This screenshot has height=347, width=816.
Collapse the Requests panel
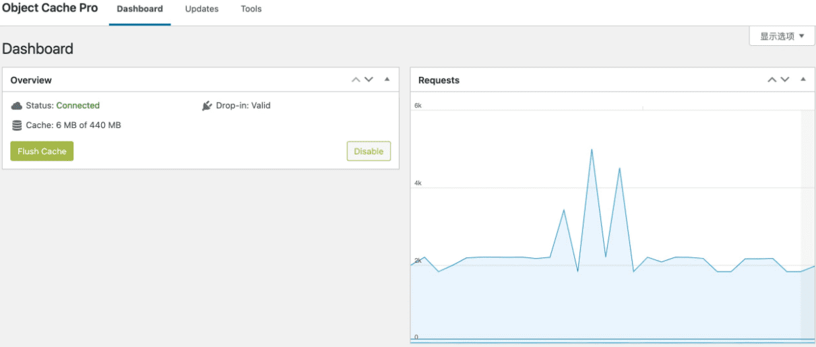[803, 80]
